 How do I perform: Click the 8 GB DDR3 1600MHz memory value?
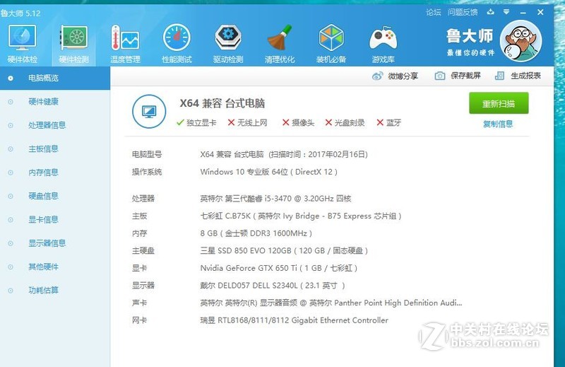(256, 233)
